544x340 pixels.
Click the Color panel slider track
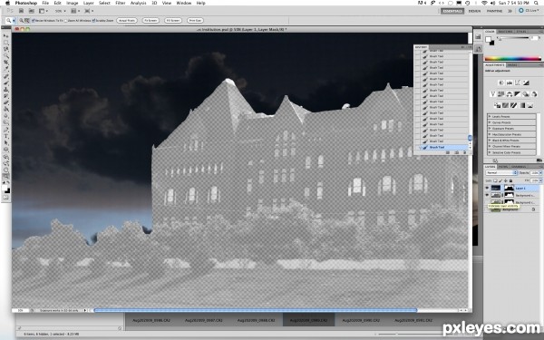click(x=513, y=37)
